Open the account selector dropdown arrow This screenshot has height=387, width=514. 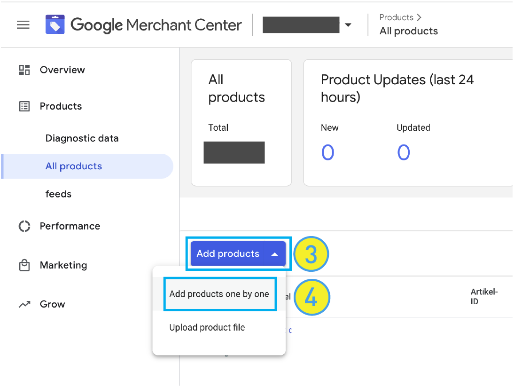tap(348, 25)
